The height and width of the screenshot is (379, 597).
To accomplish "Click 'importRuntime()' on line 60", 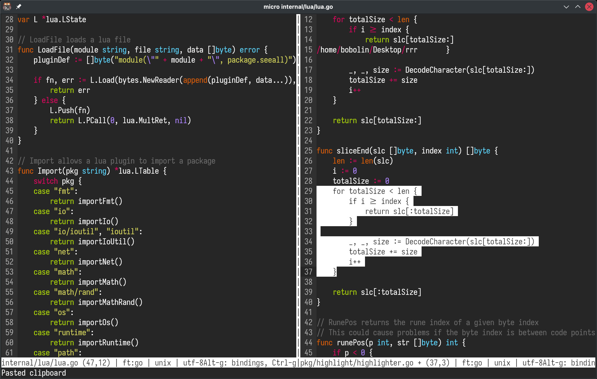I will (x=108, y=343).
